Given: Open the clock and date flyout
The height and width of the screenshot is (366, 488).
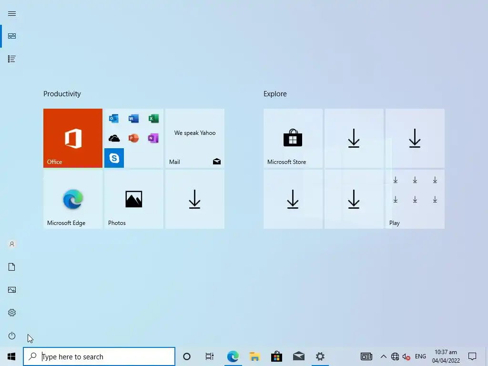Looking at the screenshot, I should pyautogui.click(x=446, y=356).
